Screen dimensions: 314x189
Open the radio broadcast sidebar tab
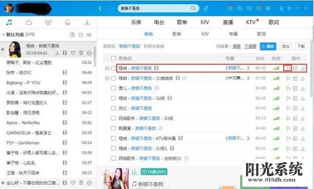pos(48,22)
